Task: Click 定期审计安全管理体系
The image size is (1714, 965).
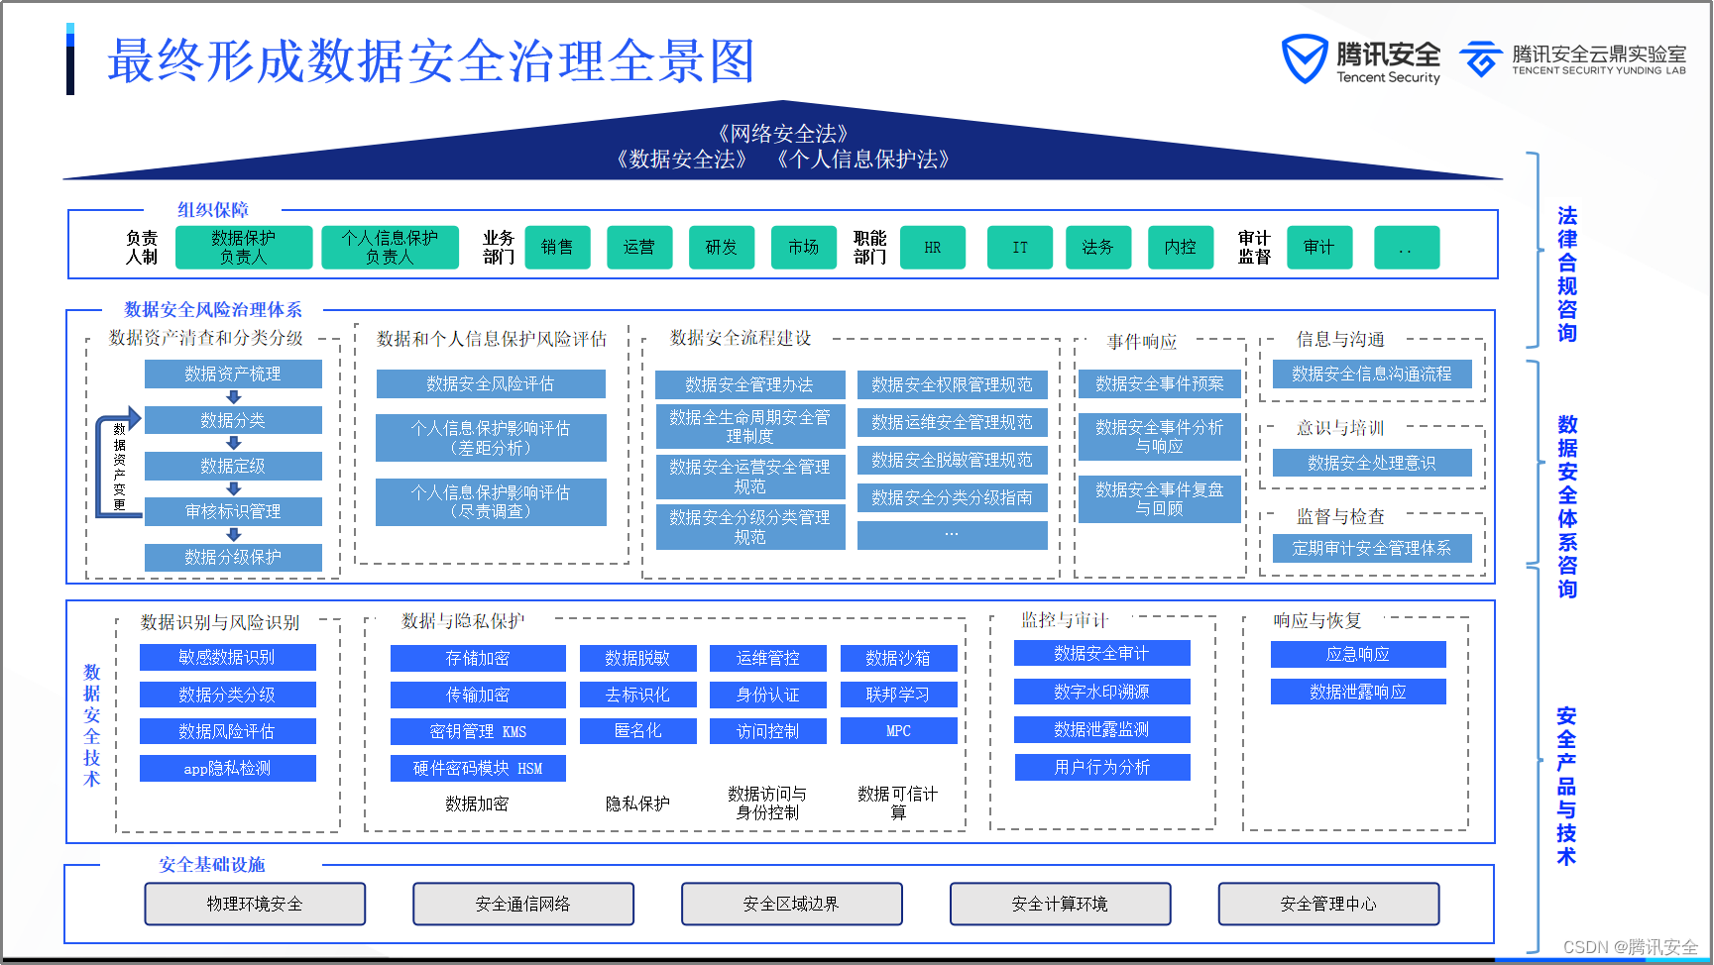Action: coord(1372,548)
